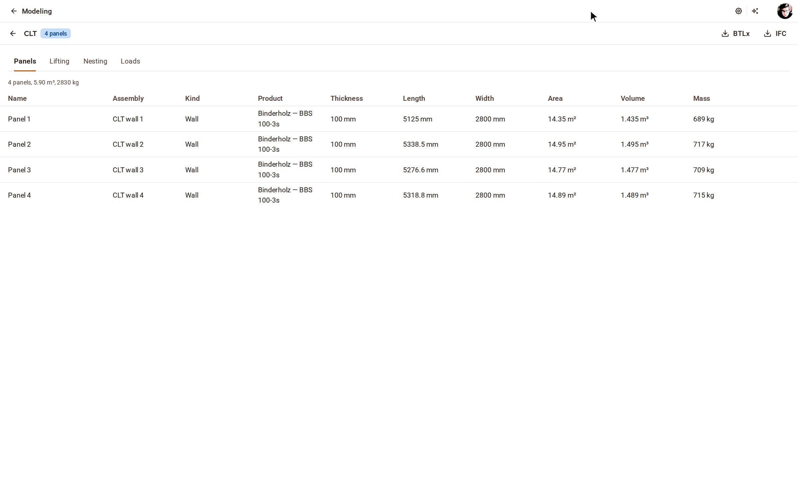Click the Mass column header
The width and height of the screenshot is (798, 499).
[702, 98]
